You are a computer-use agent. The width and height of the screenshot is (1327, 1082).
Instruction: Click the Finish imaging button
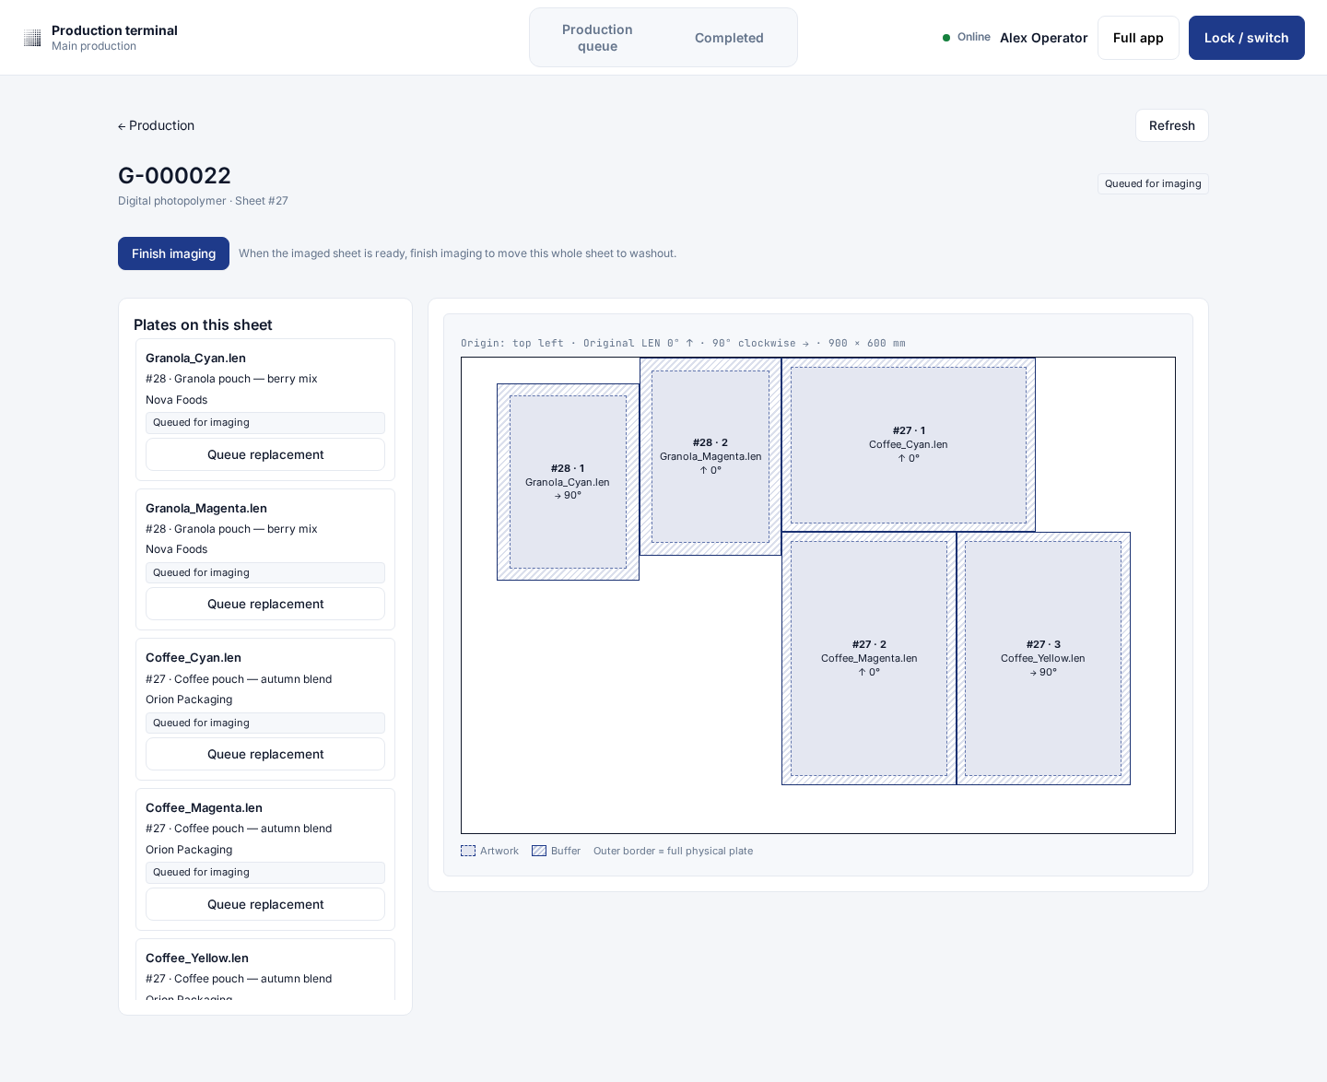coord(173,253)
